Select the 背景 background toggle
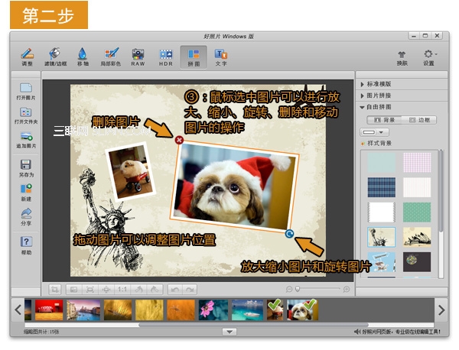459x350 pixels. pos(384,120)
